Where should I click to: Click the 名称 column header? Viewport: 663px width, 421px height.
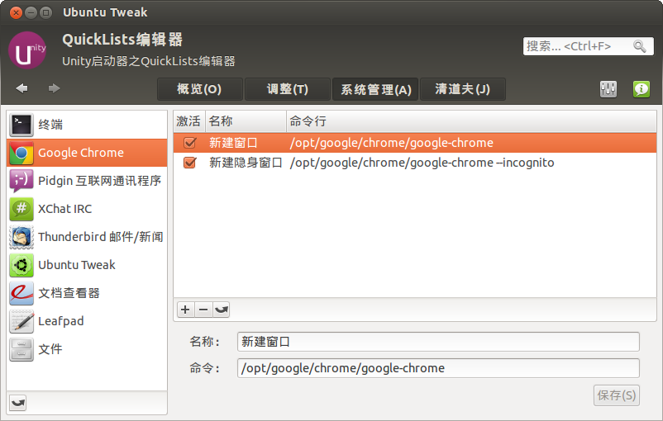246,121
